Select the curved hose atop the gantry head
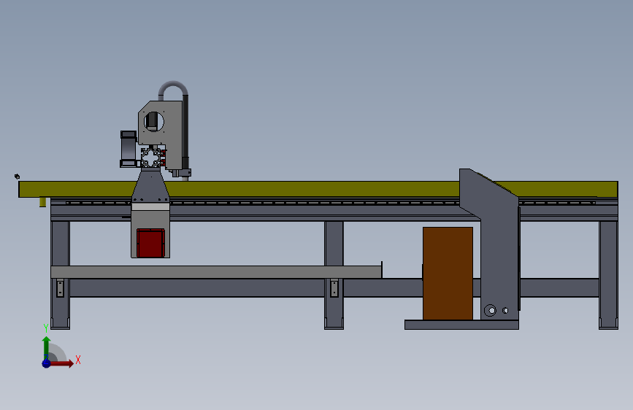633x410 pixels. 174,90
